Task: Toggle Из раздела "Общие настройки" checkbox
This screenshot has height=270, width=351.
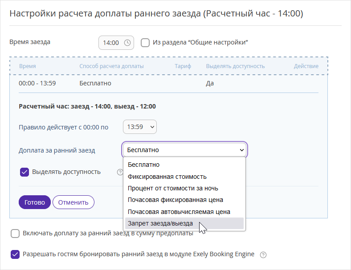Action: 145,42
